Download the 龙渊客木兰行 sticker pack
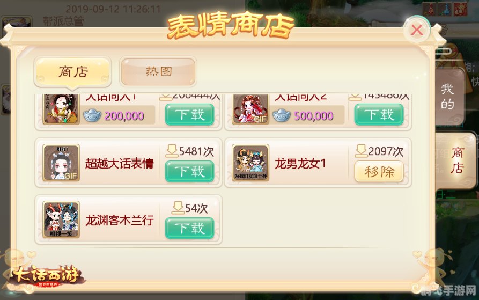479x300 pixels. pyautogui.click(x=189, y=228)
